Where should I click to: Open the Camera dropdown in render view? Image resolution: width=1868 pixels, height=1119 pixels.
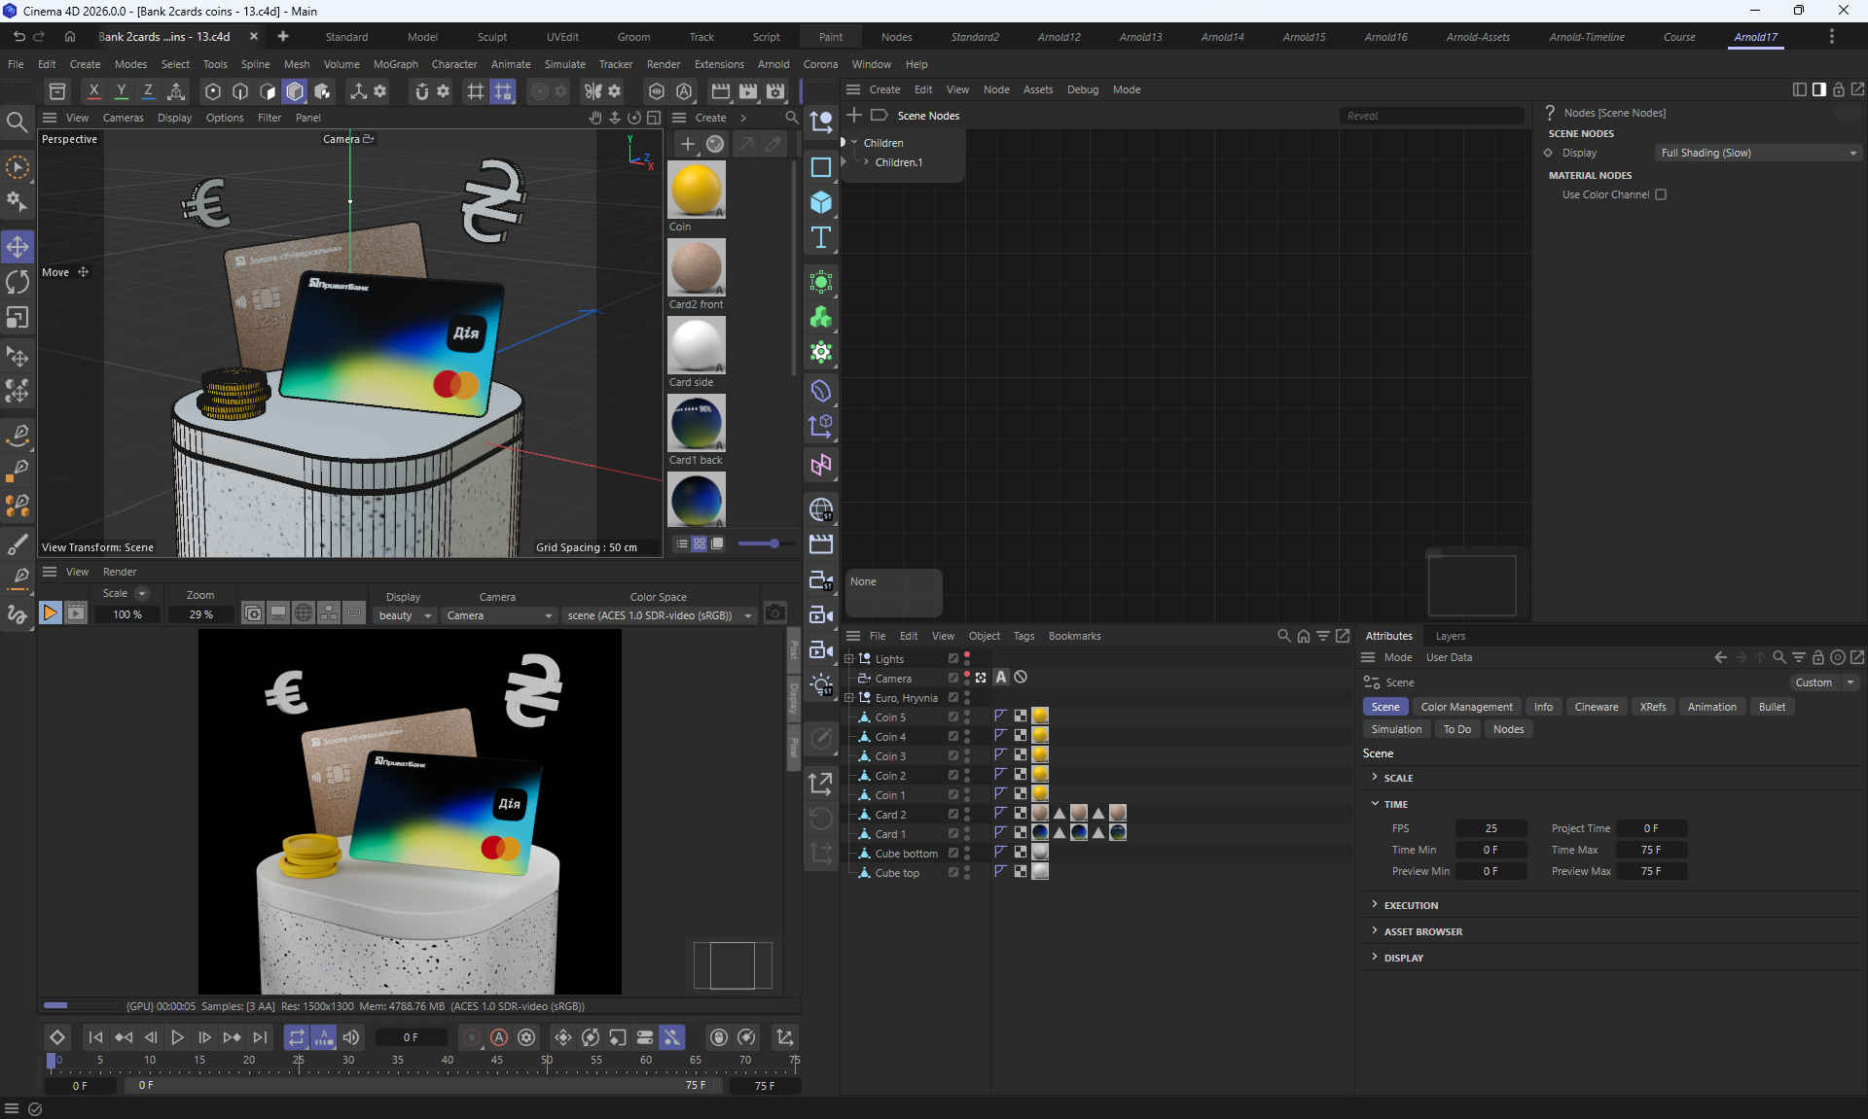pos(498,615)
